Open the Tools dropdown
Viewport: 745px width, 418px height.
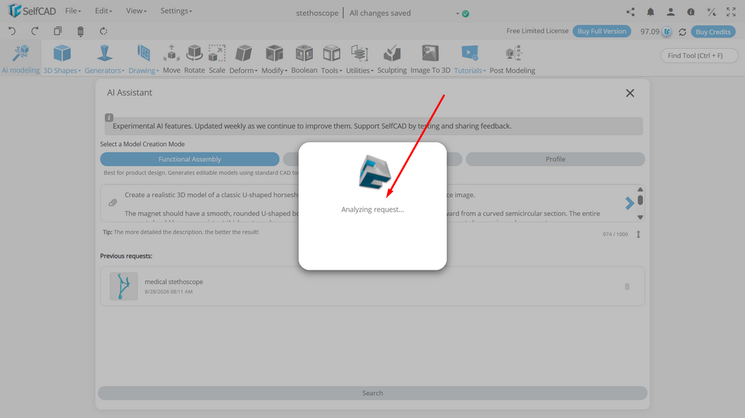[331, 59]
